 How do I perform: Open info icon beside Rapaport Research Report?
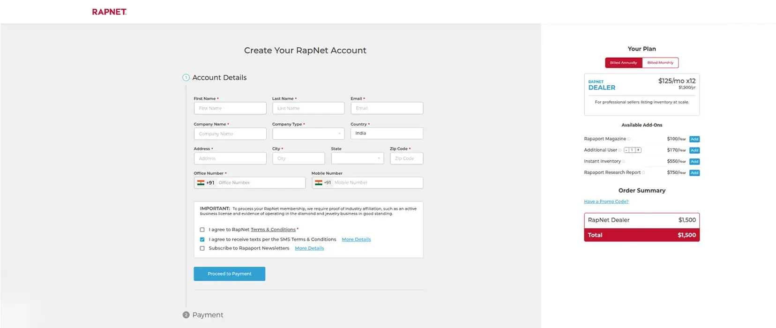point(643,173)
